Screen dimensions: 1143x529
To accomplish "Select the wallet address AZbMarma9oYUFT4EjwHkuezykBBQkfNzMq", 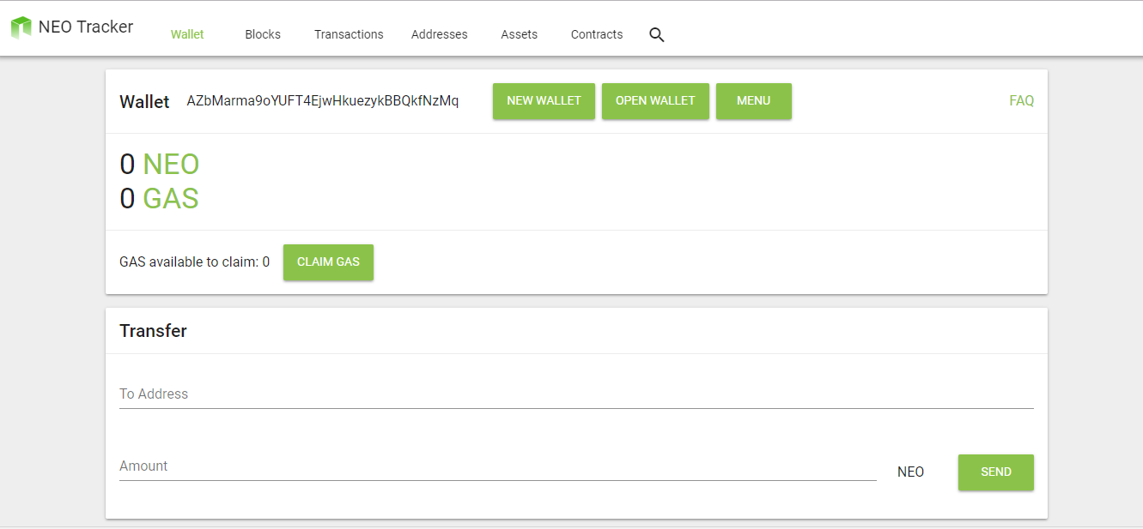I will (323, 101).
